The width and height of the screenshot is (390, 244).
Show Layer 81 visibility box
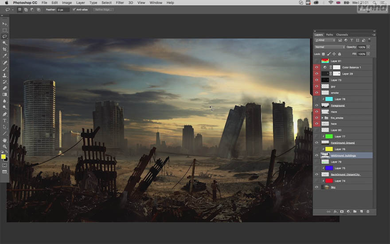point(316,61)
